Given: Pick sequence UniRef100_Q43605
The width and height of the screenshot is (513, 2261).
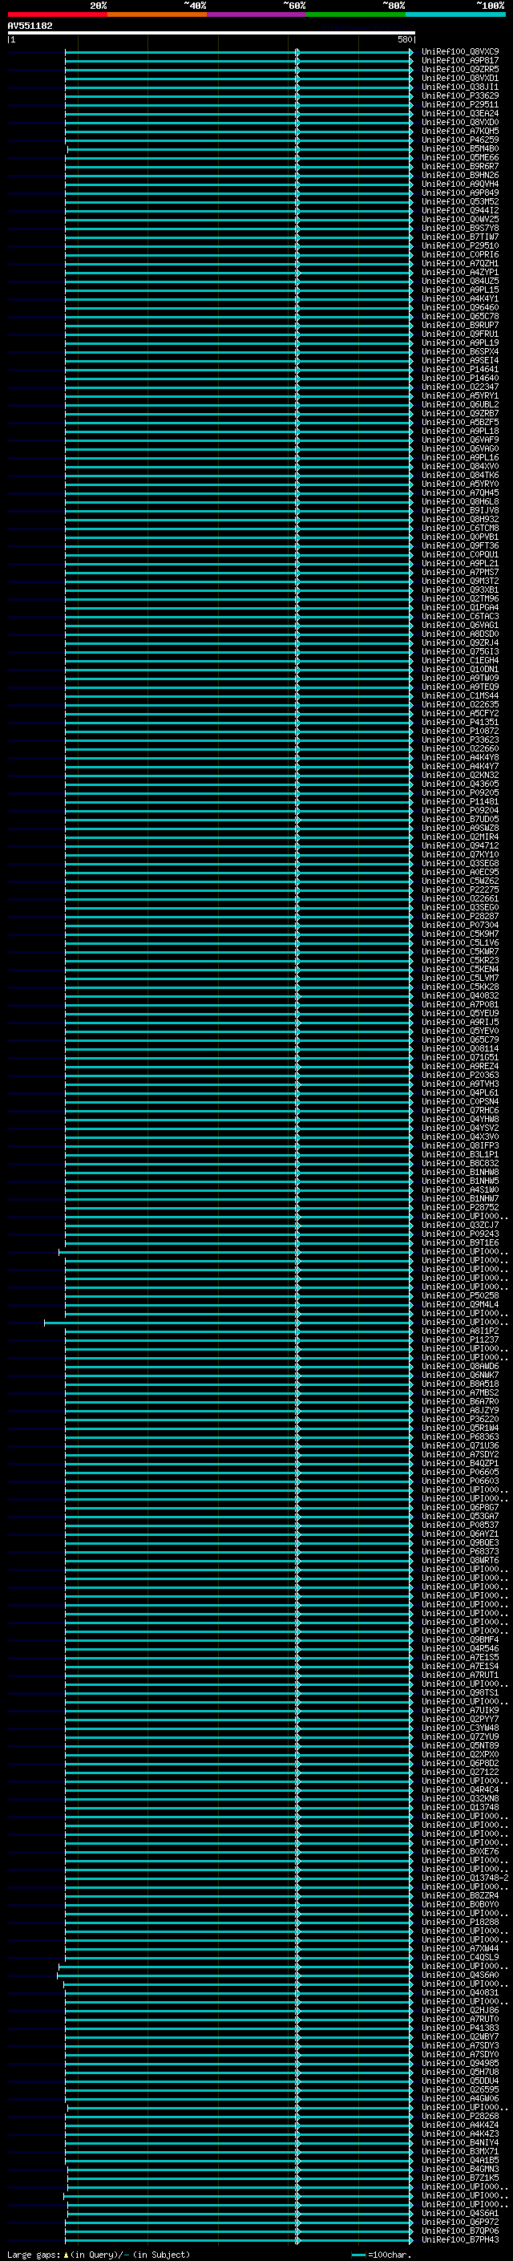Looking at the screenshot, I should [459, 784].
